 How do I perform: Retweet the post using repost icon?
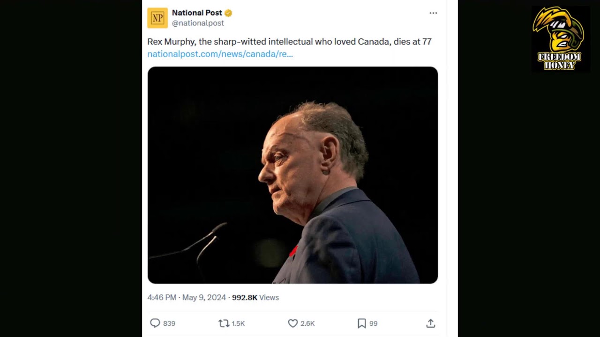click(x=224, y=323)
